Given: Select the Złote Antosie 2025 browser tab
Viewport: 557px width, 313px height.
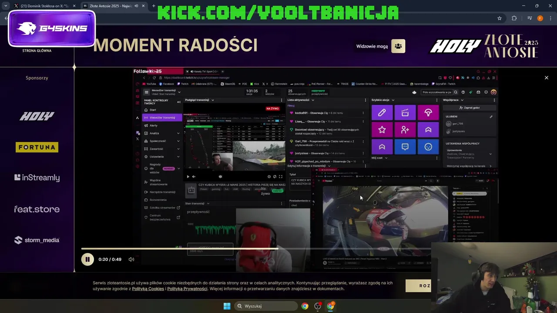Looking at the screenshot, I should 111,6.
